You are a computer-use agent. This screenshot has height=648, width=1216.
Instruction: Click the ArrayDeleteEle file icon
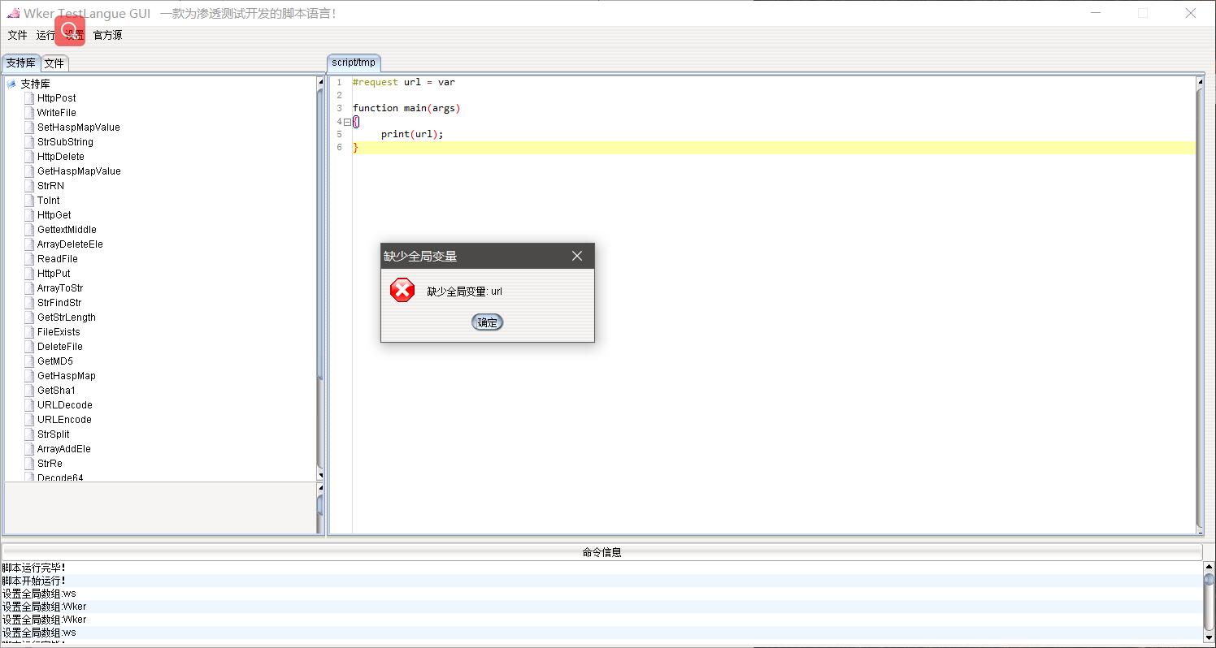tap(29, 244)
